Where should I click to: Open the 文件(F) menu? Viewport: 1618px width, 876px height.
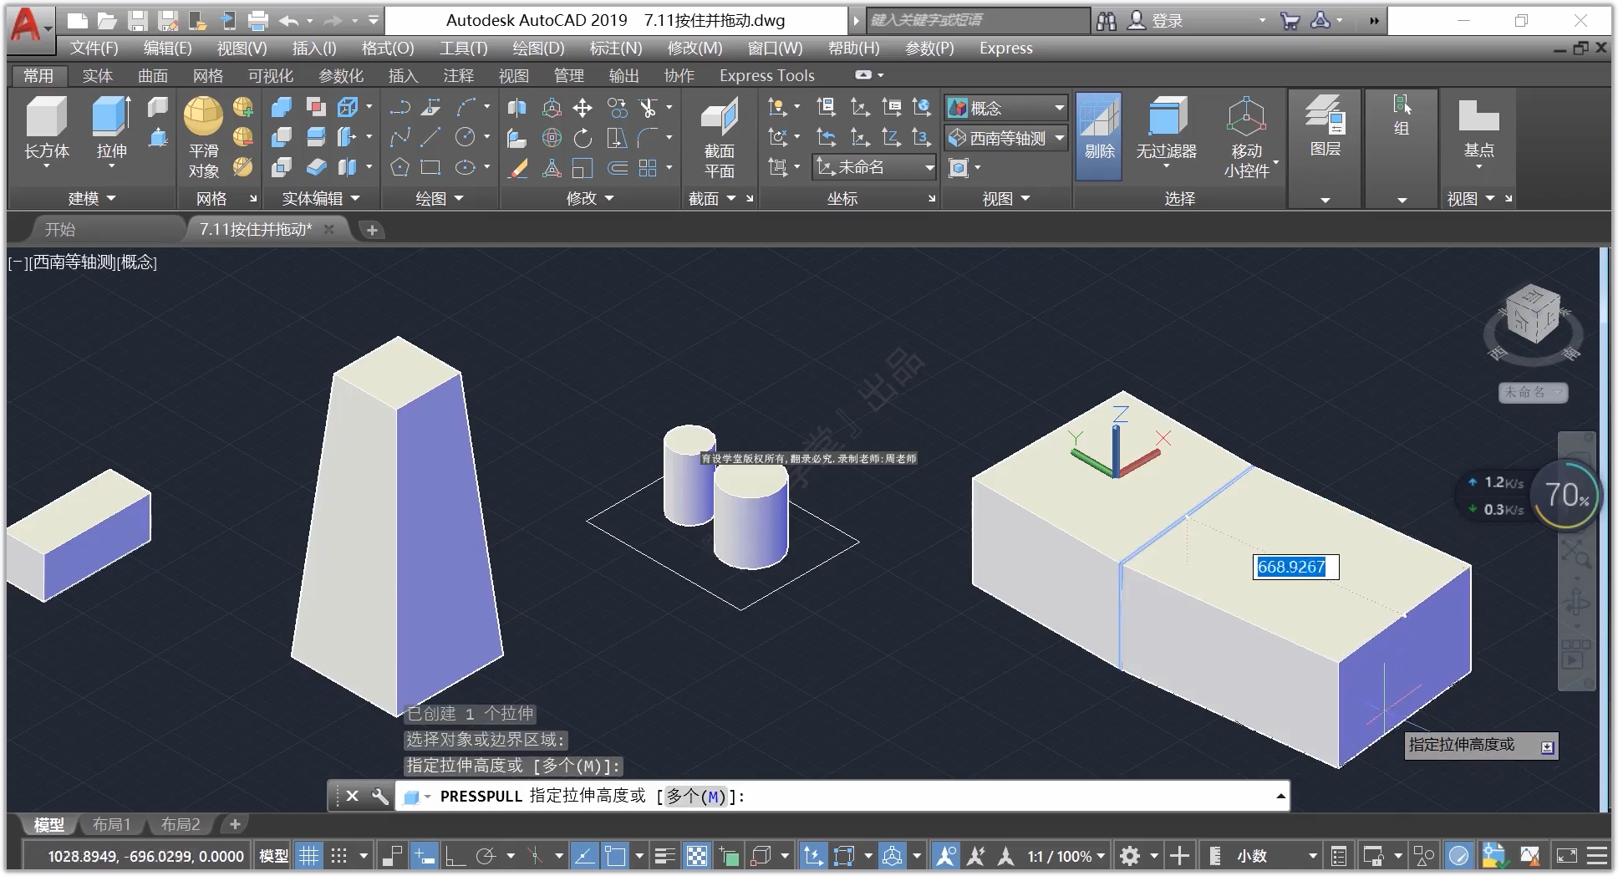tap(94, 48)
